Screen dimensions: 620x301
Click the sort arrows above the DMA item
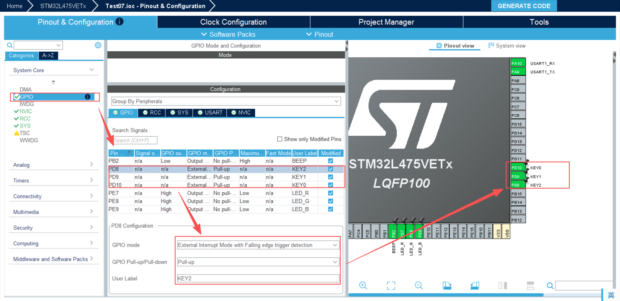[53, 82]
